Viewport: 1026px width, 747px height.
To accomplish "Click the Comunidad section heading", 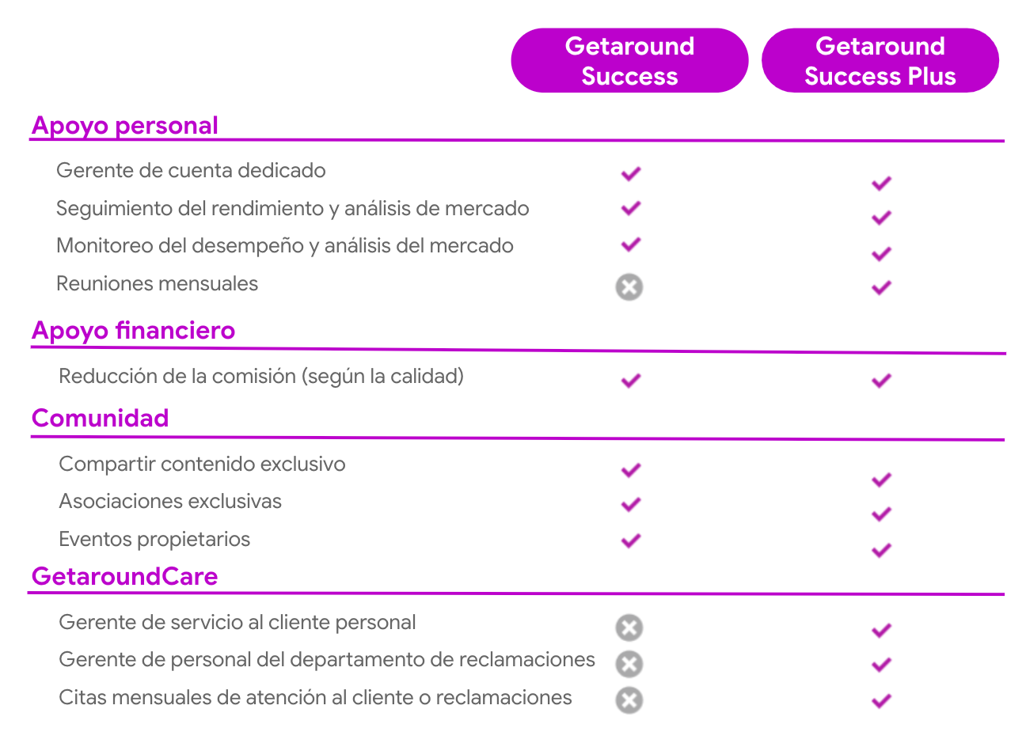I will tap(101, 418).
